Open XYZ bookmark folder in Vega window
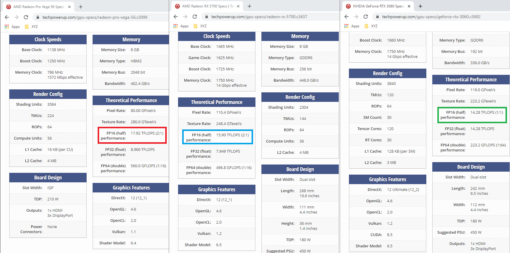The width and height of the screenshot is (510, 253). (32, 26)
